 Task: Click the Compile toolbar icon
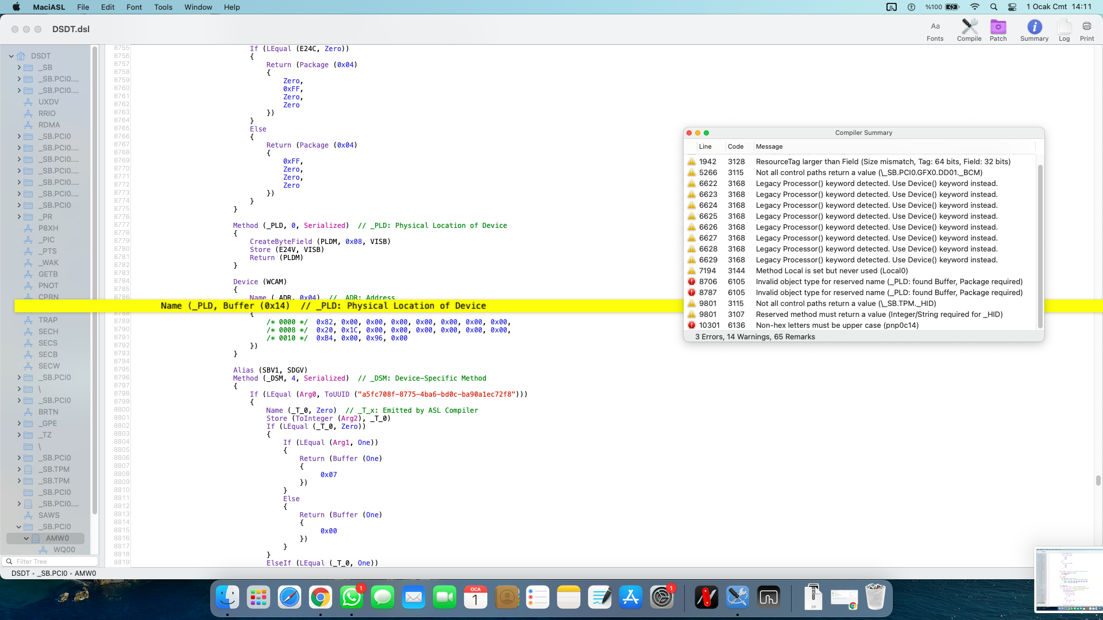(x=969, y=31)
